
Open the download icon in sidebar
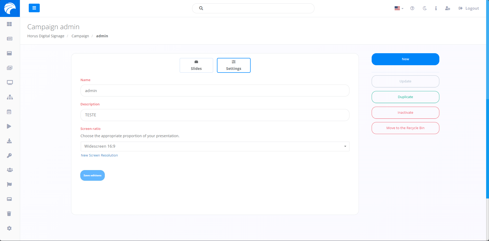pyautogui.click(x=9, y=141)
